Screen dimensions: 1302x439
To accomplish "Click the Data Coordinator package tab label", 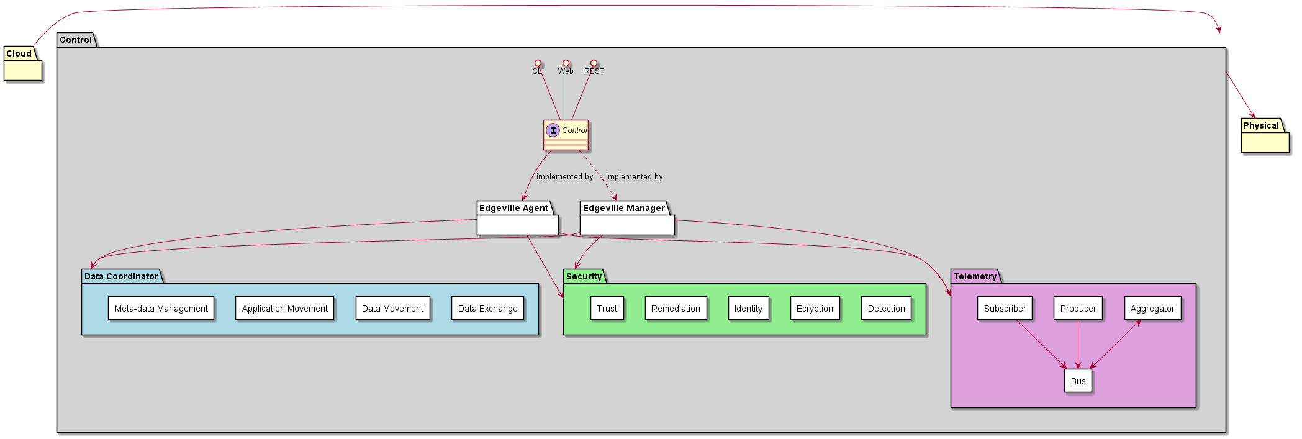I will tap(122, 276).
